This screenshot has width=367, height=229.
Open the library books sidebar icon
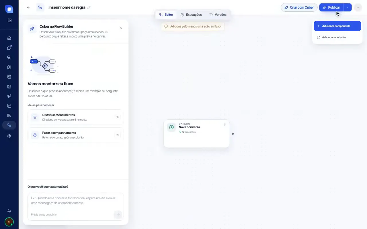point(9,115)
